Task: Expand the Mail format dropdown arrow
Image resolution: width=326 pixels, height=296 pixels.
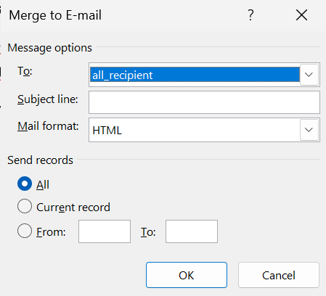Action: click(309, 130)
